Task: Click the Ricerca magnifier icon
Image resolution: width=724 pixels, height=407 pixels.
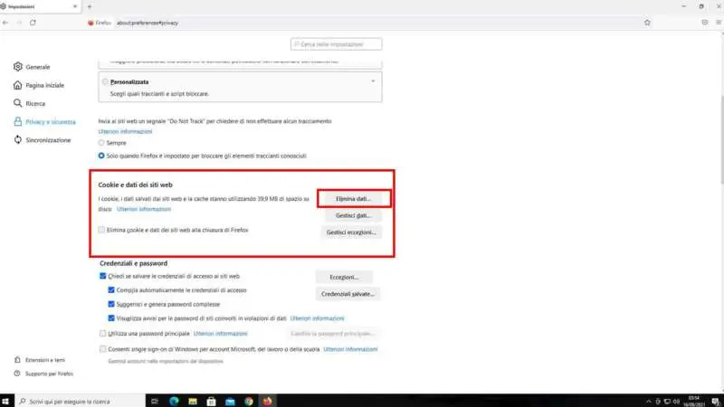Action: (x=17, y=103)
